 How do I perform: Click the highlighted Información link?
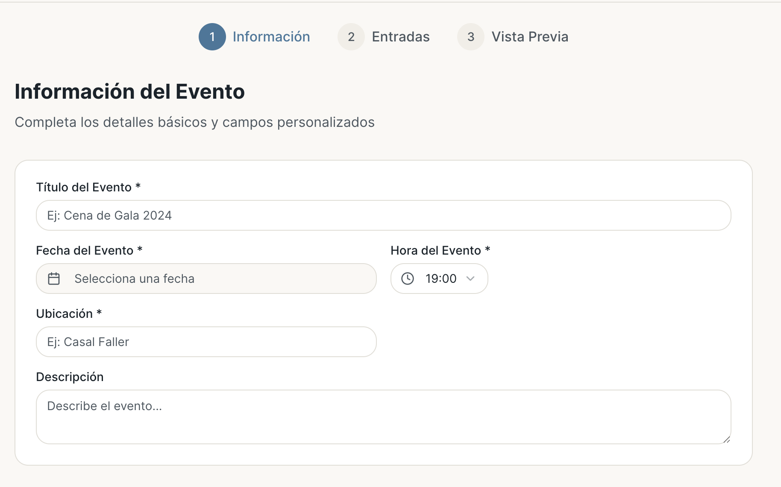point(271,37)
